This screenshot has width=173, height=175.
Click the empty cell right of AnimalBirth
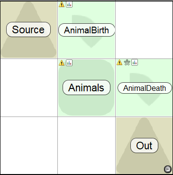pos(144,29)
